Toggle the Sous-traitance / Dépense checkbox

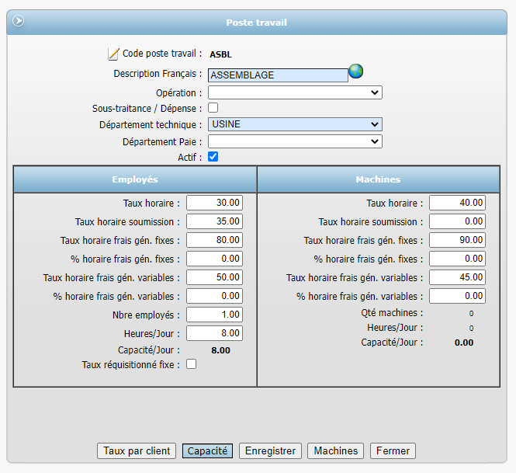tap(213, 108)
